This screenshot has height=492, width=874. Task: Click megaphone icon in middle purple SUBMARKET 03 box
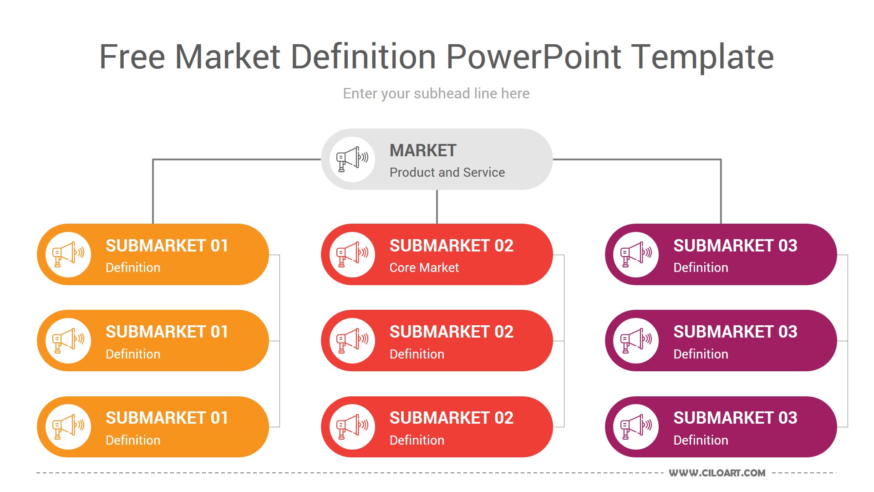(x=636, y=341)
